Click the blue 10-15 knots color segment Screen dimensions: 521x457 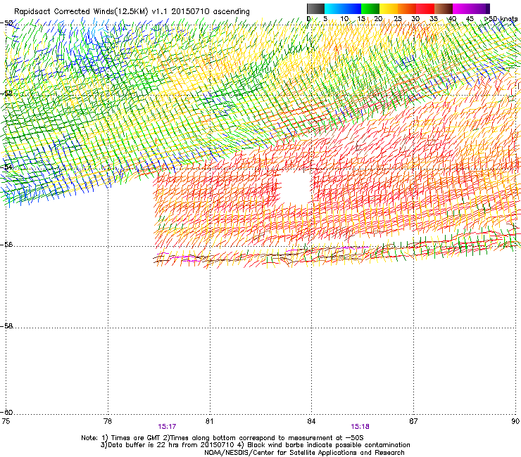tap(352, 8)
